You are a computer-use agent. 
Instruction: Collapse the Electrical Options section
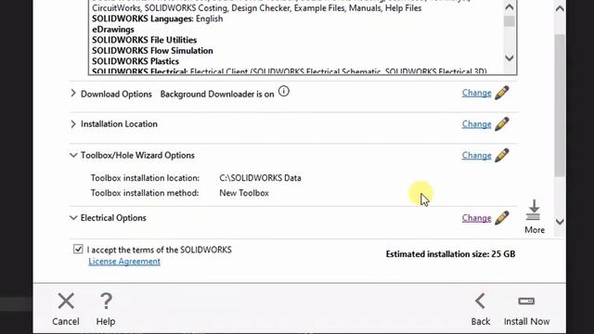tap(73, 218)
